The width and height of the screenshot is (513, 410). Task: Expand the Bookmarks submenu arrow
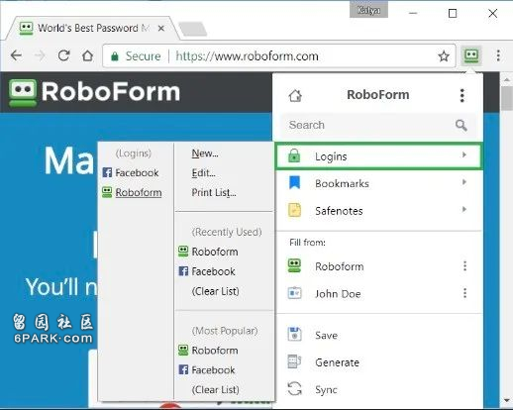point(464,182)
